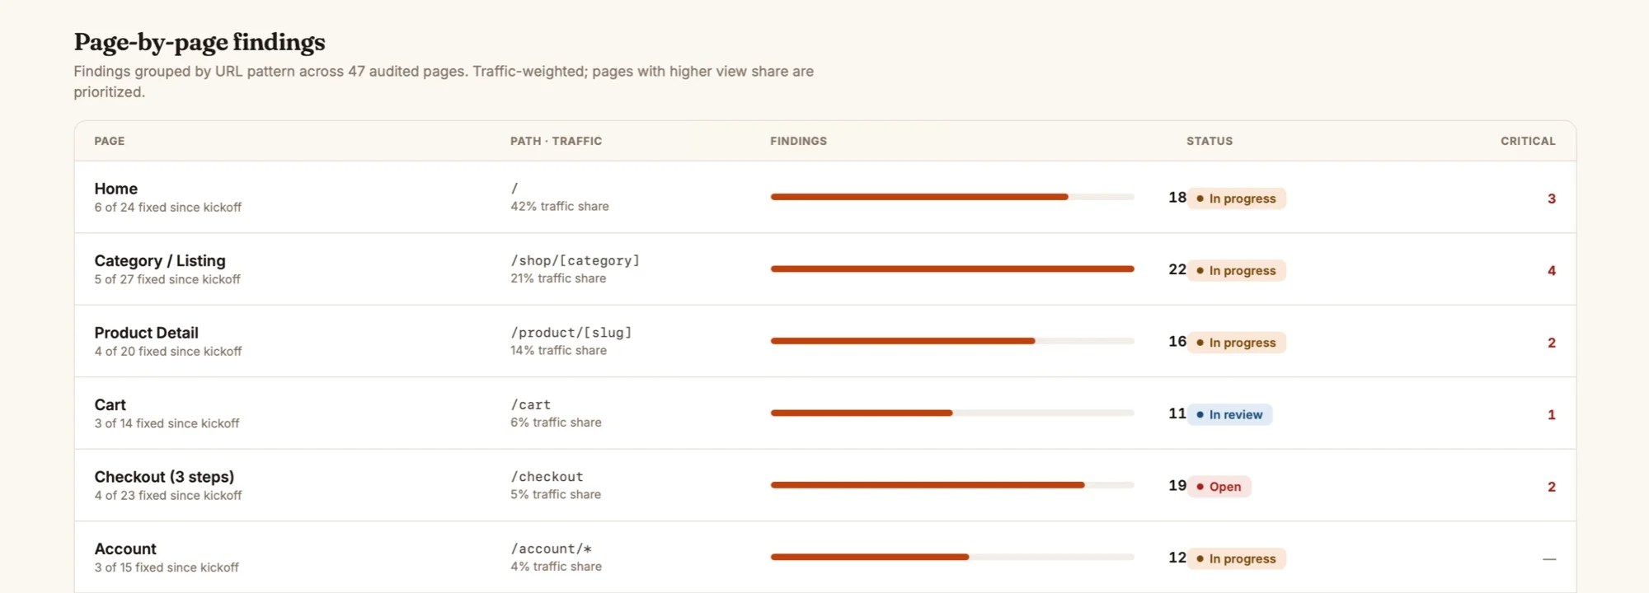Click Product Detail's In progress status badge
This screenshot has width=1649, height=593.
point(1236,343)
